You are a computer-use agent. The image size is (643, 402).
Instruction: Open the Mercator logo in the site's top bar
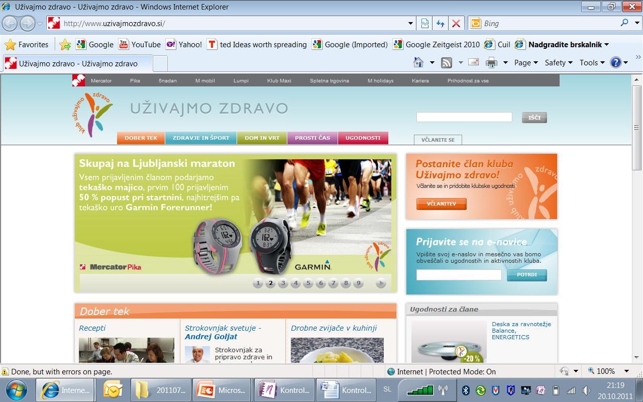tap(78, 80)
